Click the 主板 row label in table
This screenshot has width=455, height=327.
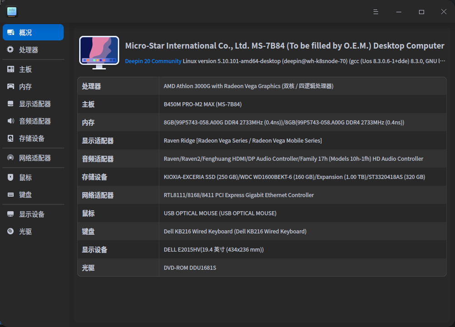coord(88,104)
